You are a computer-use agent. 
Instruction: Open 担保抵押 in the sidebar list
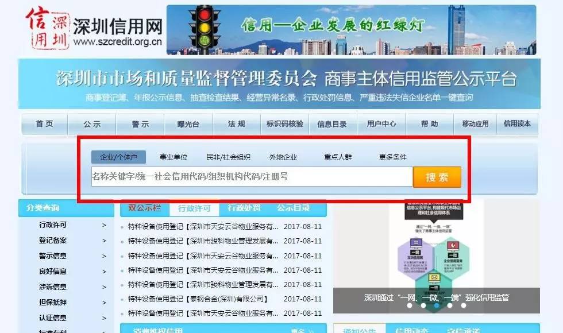53,302
